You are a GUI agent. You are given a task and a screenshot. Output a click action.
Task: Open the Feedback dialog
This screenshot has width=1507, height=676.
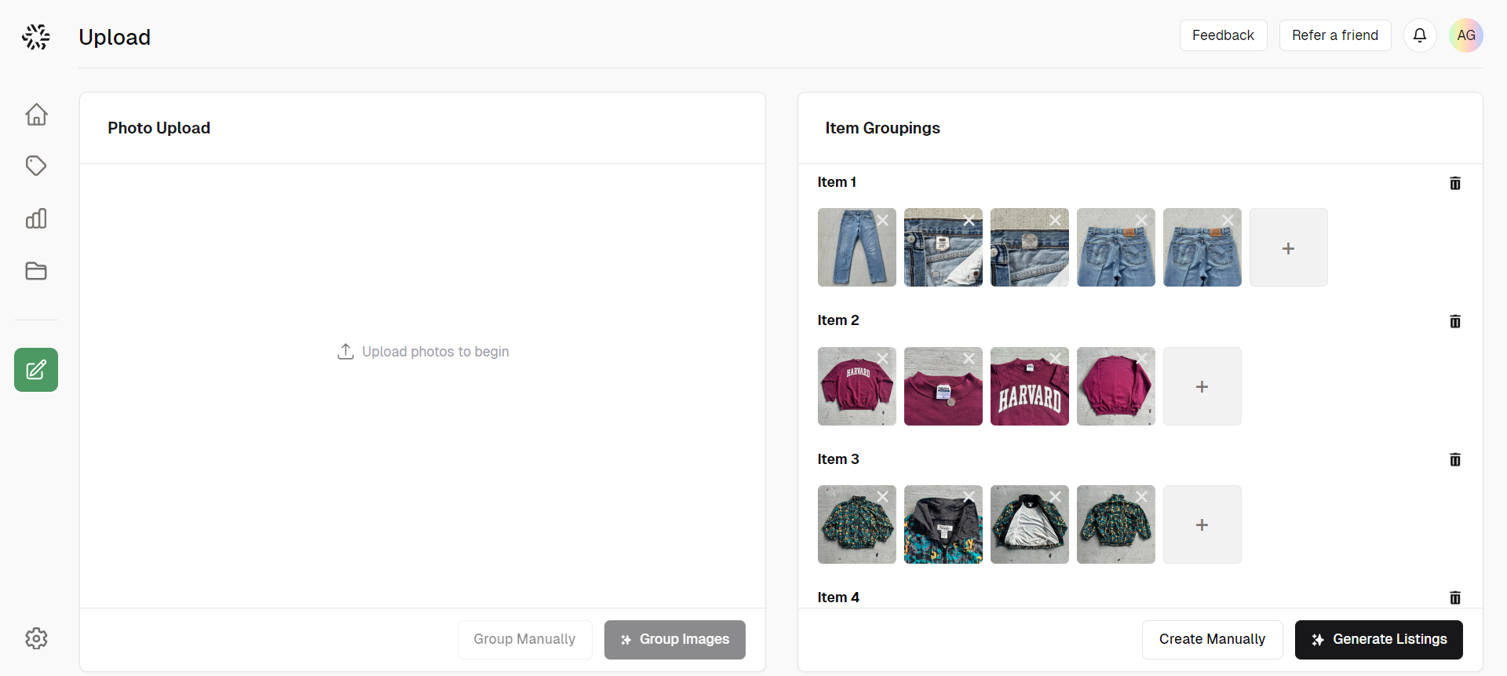(1223, 35)
